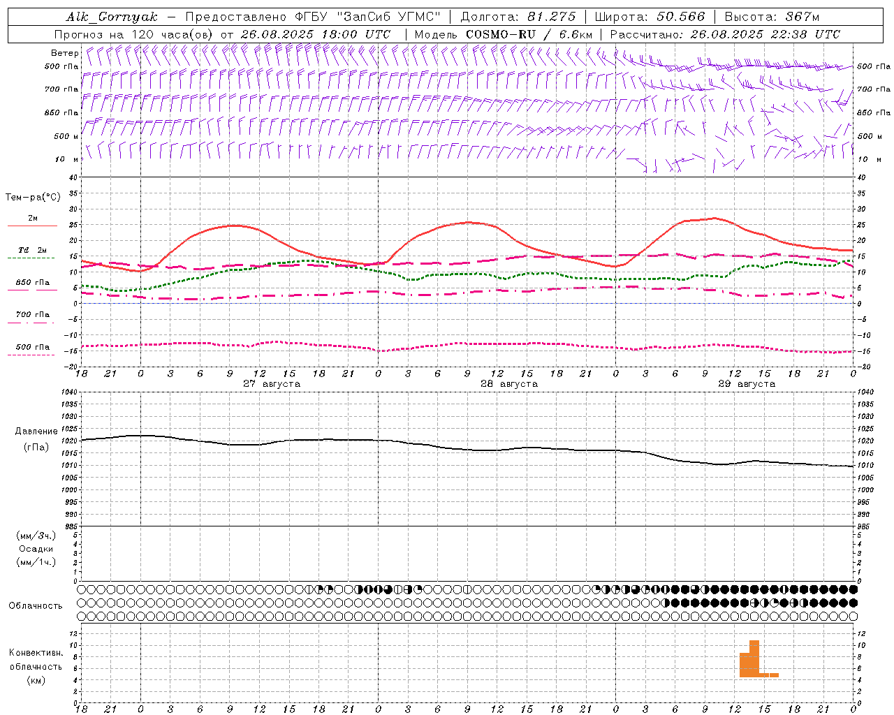The image size is (894, 715).
Task: Click the red line sample under 2м
Action: (x=32, y=226)
